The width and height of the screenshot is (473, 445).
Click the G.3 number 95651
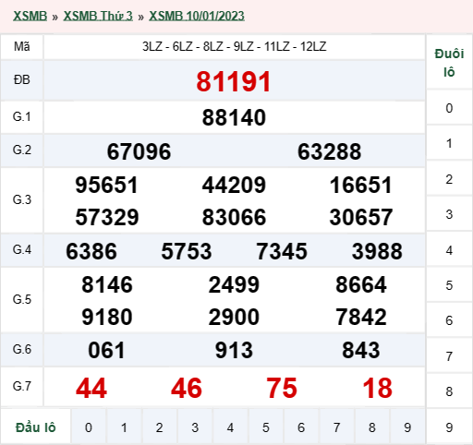click(x=106, y=185)
